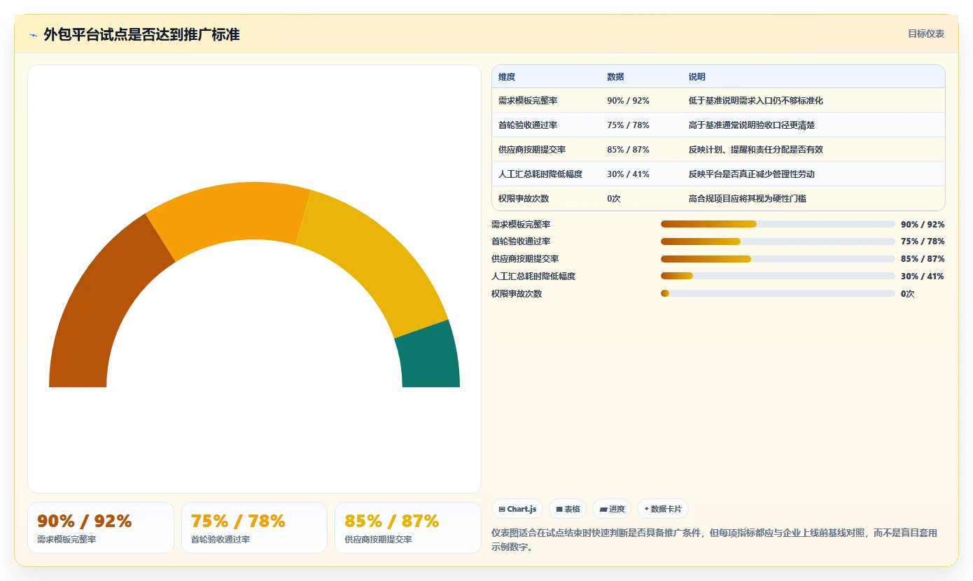The image size is (973, 581).
Task: Click the note 反映平台是否真正减少管理性劳动
Action: coord(752,174)
